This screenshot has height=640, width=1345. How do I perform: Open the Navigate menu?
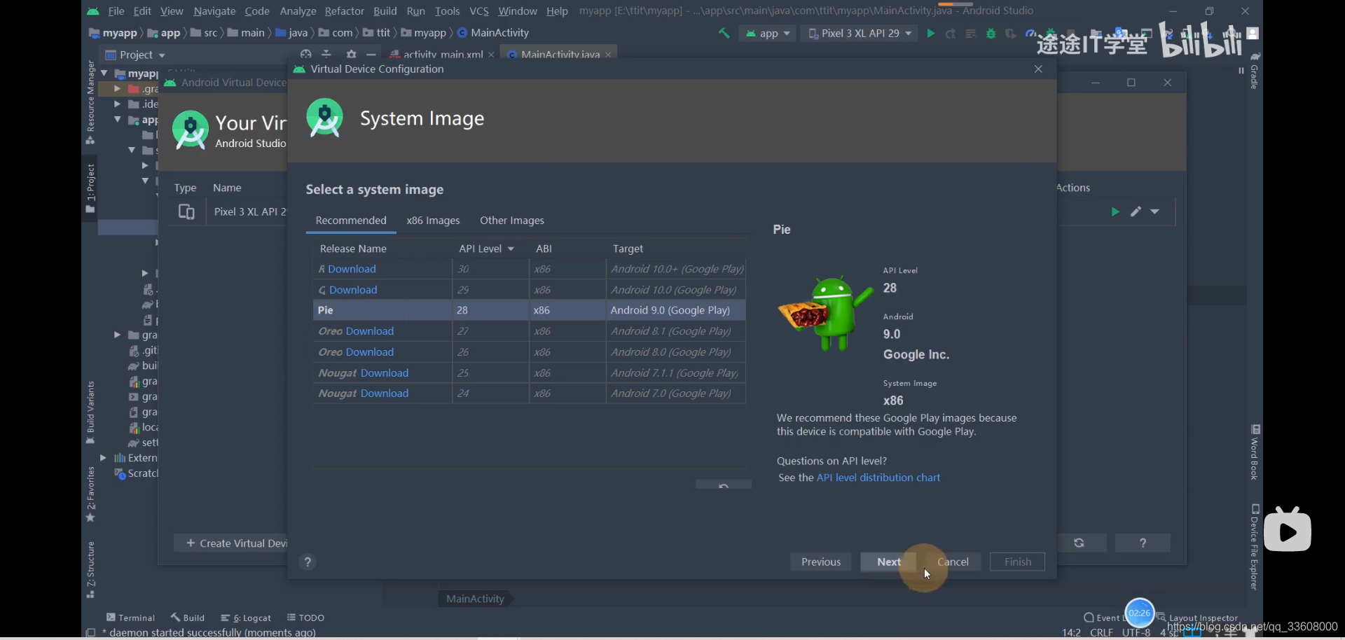pyautogui.click(x=214, y=11)
